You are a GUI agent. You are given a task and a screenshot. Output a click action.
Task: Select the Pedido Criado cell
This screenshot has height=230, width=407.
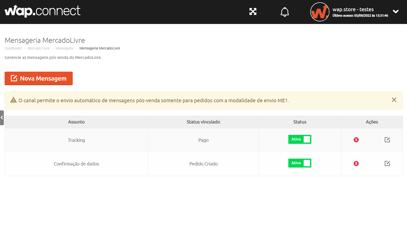coord(203,164)
